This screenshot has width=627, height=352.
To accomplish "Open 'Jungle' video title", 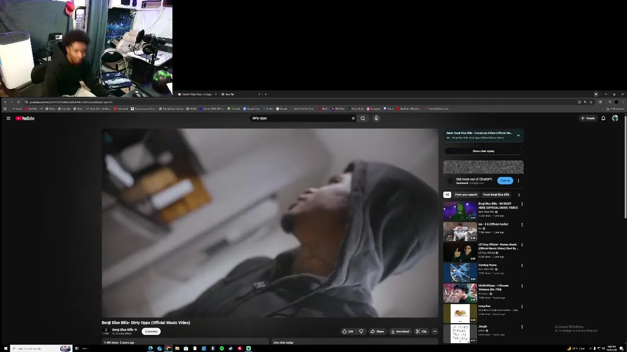I will (482, 327).
